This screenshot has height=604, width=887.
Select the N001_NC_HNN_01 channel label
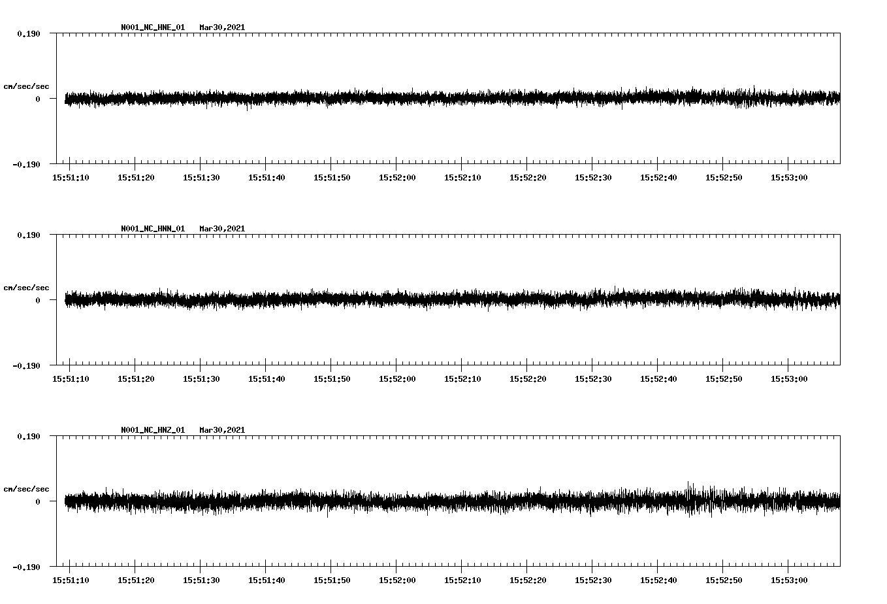(x=152, y=228)
